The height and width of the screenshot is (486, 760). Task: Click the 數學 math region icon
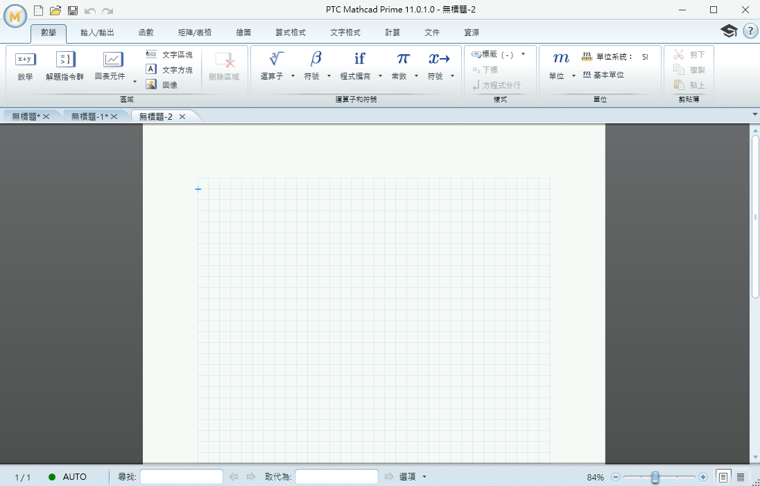click(x=25, y=60)
